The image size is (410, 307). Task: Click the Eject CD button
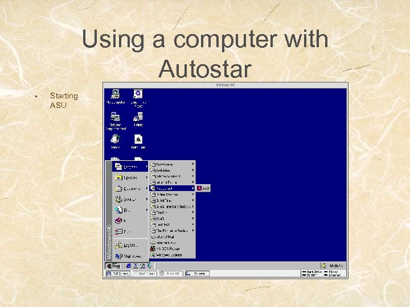pyautogui.click(x=170, y=273)
